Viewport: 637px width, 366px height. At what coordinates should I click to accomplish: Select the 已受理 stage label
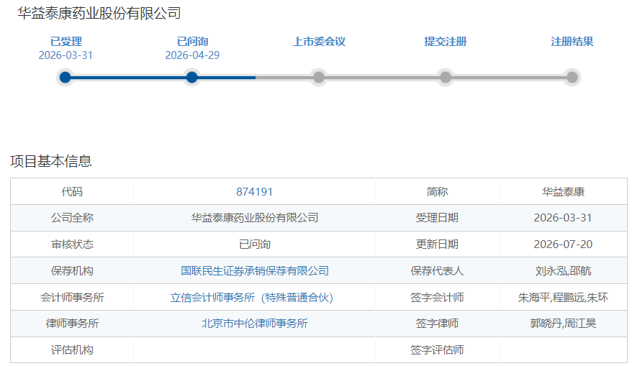click(65, 42)
